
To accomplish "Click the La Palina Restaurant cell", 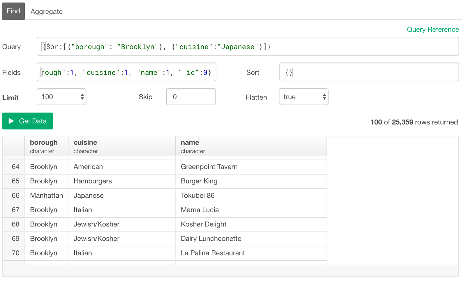I will [251, 253].
